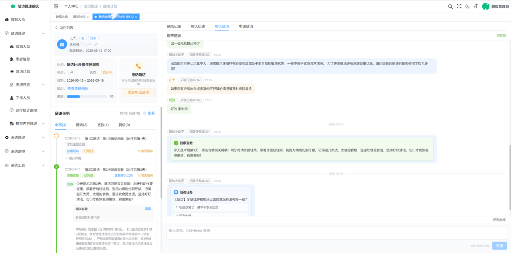Select the 宣教(1) task filter tab
The image size is (511, 253).
coord(103,125)
